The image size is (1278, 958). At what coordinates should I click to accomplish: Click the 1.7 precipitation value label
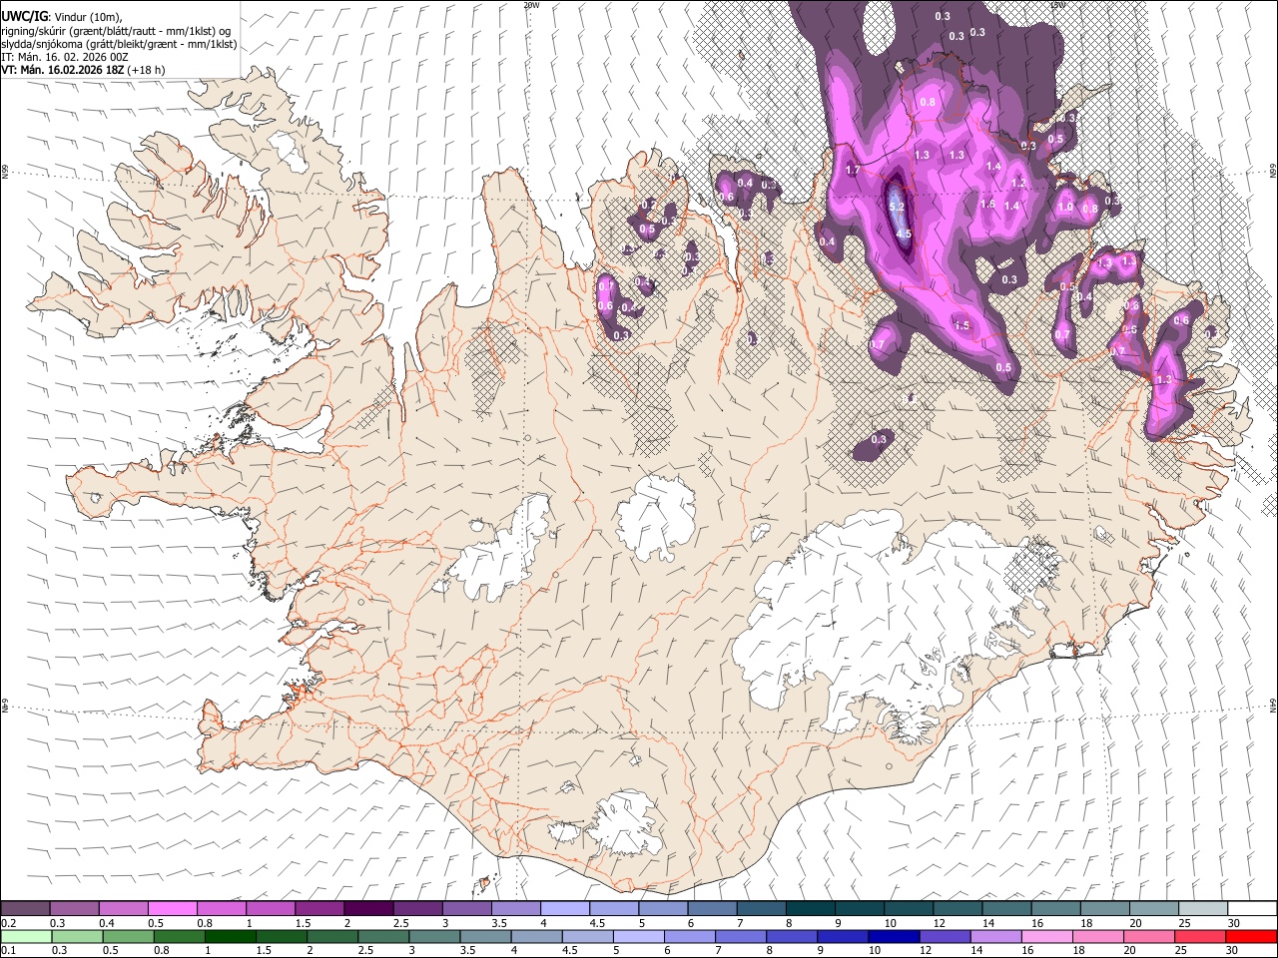point(853,171)
